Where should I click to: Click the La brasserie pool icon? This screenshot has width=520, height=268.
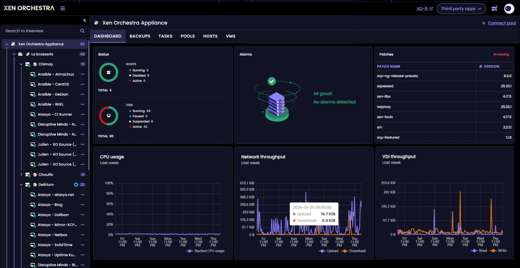[20, 54]
